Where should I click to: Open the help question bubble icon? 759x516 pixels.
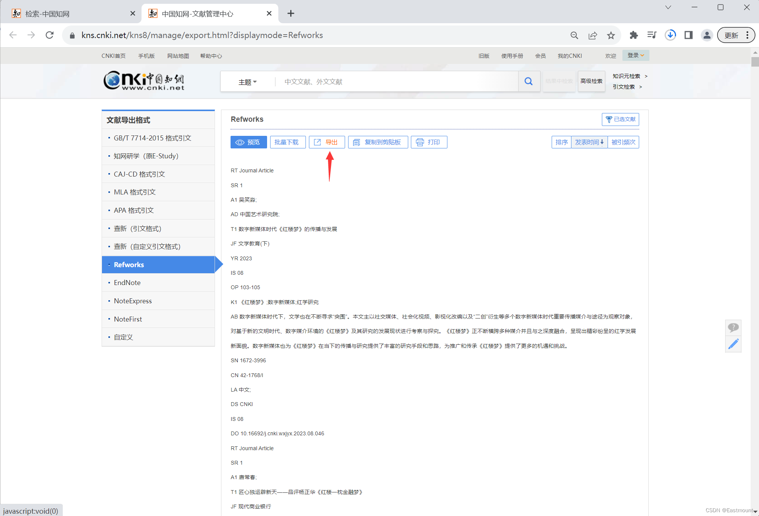733,328
